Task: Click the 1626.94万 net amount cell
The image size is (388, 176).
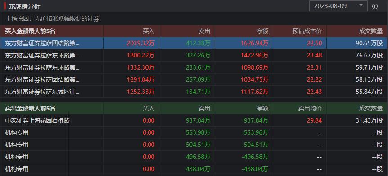Action: click(x=254, y=43)
